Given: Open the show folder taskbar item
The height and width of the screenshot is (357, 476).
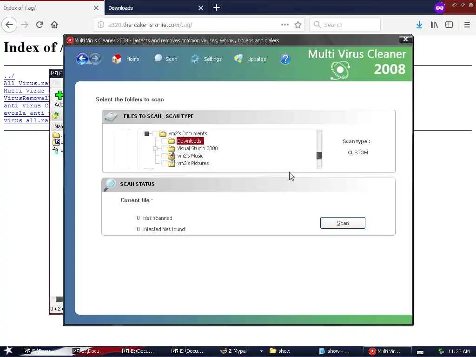Looking at the screenshot, I should click(x=280, y=351).
